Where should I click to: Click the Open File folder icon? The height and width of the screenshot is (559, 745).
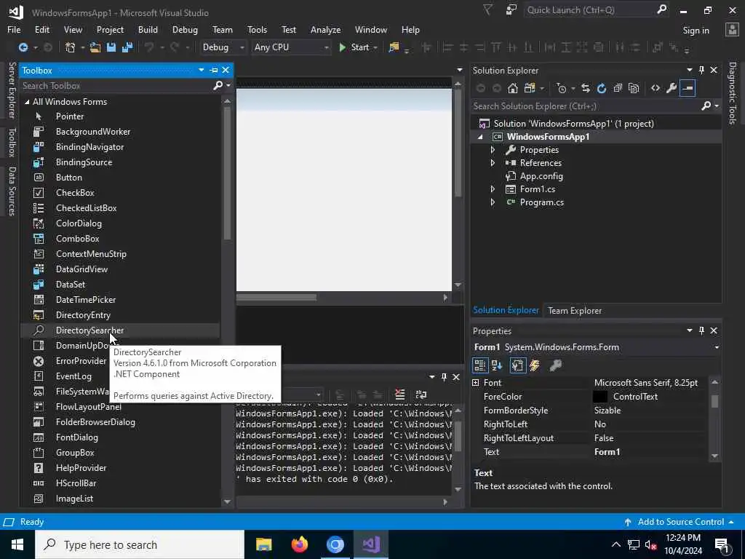95,47
